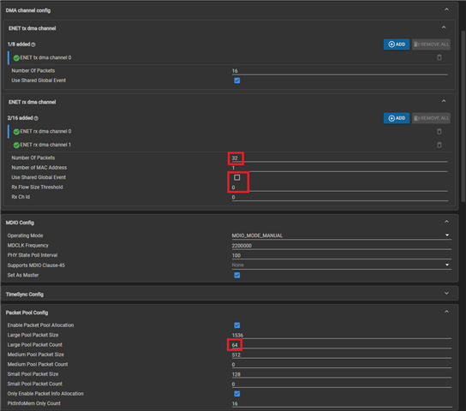
Task: Add a new ENET tx dma channel
Action: coord(397,45)
